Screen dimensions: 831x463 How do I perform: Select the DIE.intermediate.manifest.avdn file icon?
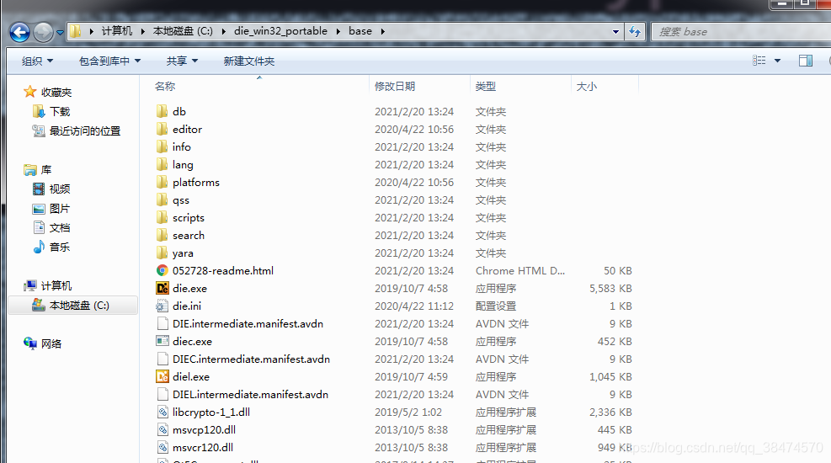coord(162,323)
